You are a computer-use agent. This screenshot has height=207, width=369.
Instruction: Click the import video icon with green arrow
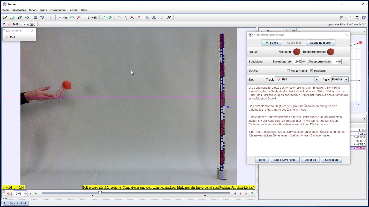27,18
